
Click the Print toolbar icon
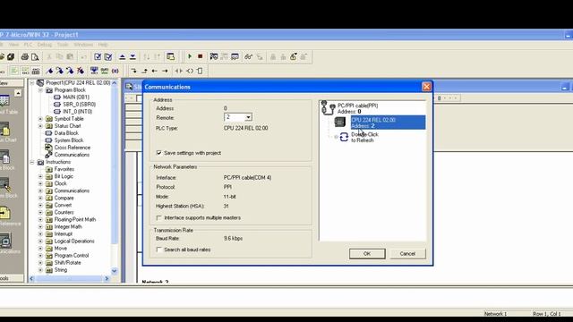point(24,56)
